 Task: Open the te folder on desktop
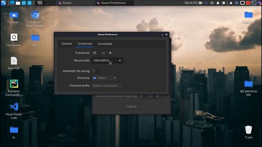(x=14, y=132)
